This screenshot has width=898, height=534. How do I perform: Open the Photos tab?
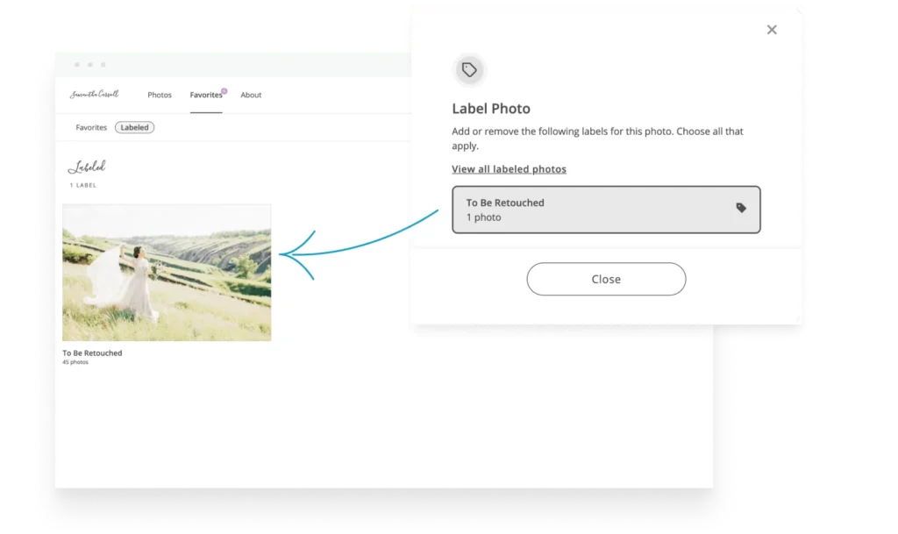(x=160, y=96)
